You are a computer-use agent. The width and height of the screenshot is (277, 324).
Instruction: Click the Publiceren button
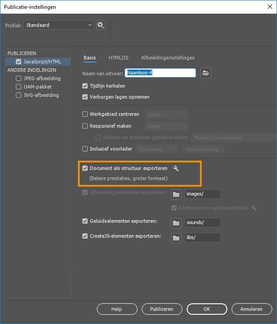(162, 309)
